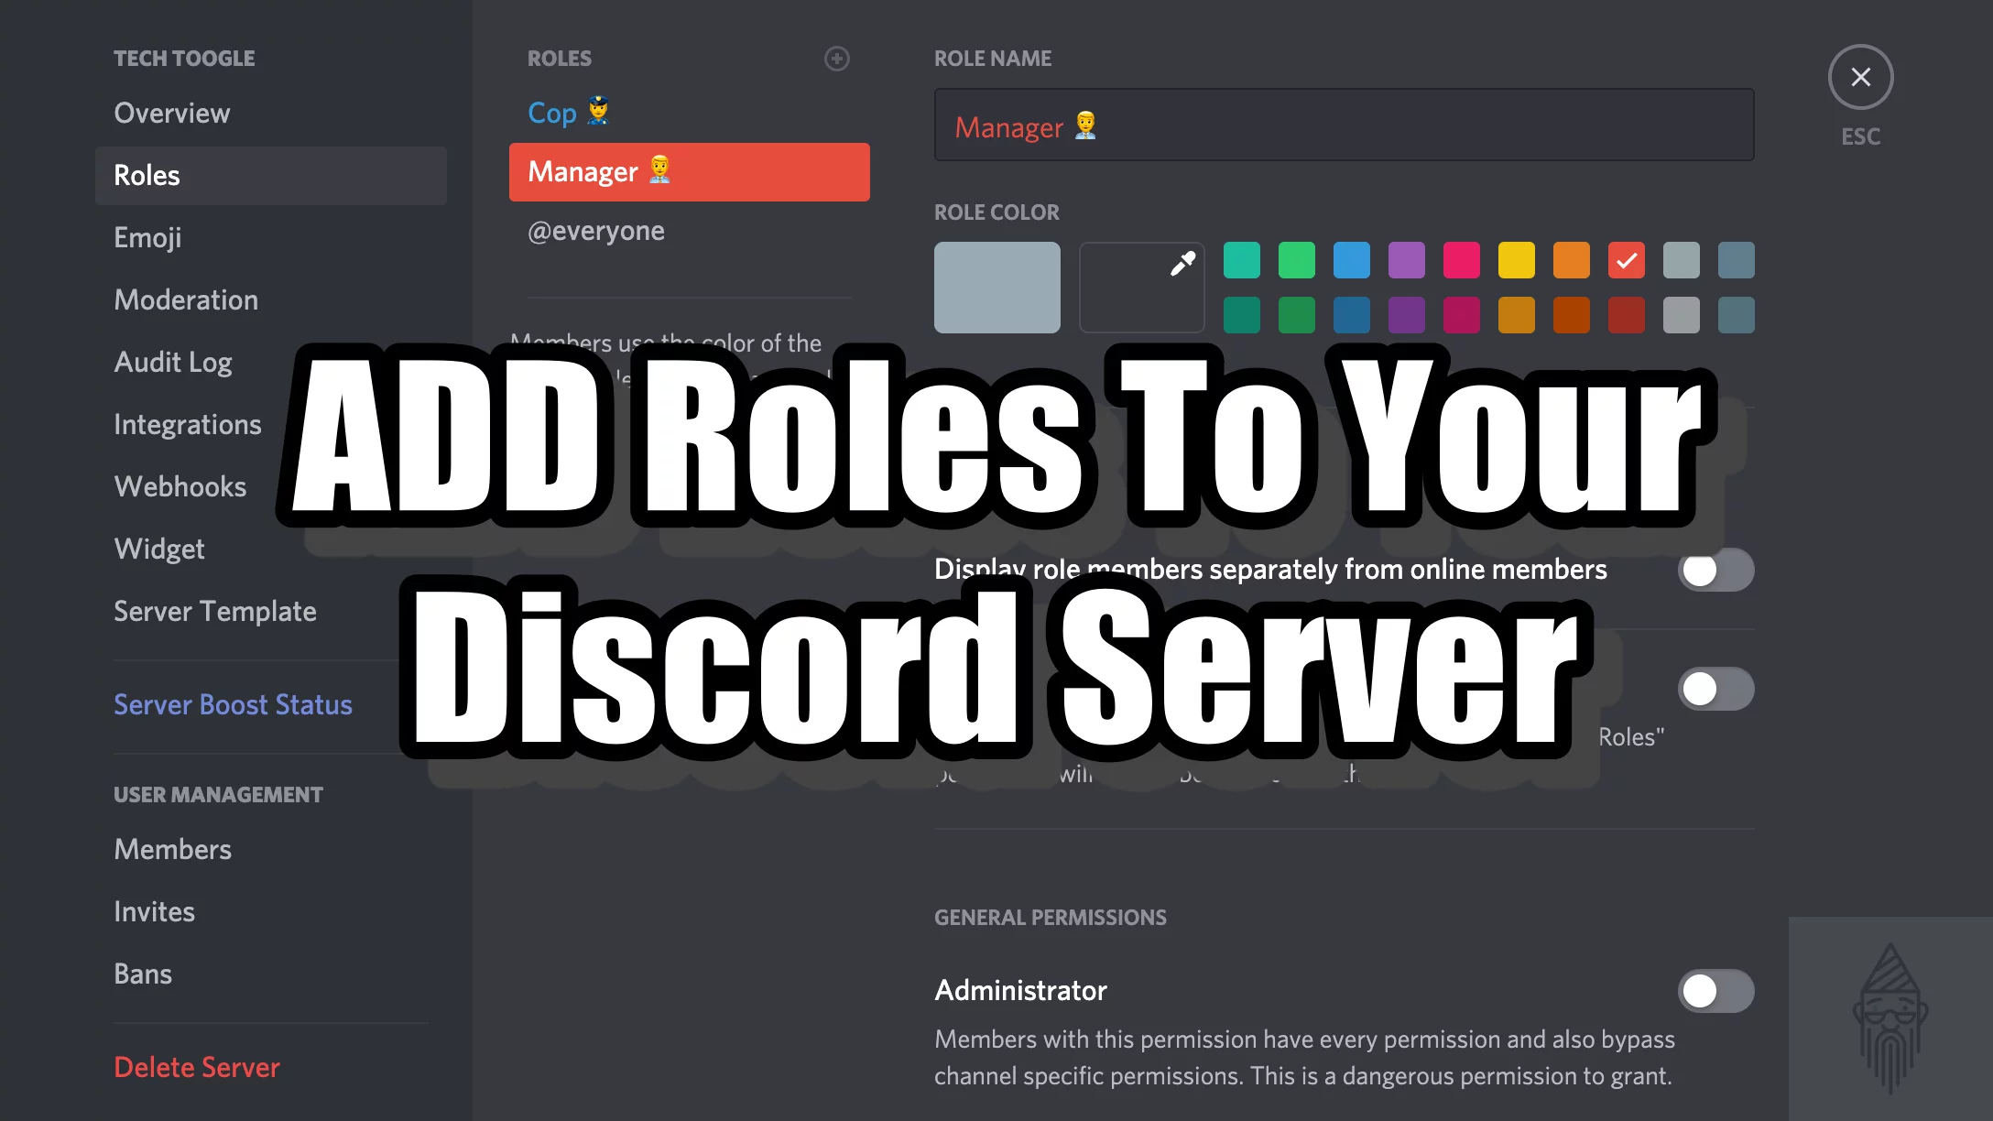Toggle the Administrator permission switch

click(1715, 991)
